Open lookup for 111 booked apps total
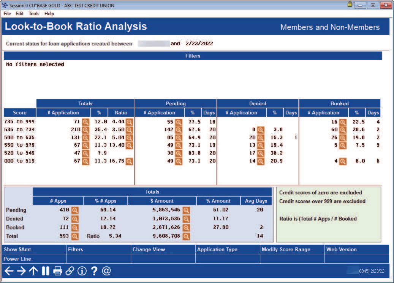This screenshot has width=394, height=283. [75, 228]
